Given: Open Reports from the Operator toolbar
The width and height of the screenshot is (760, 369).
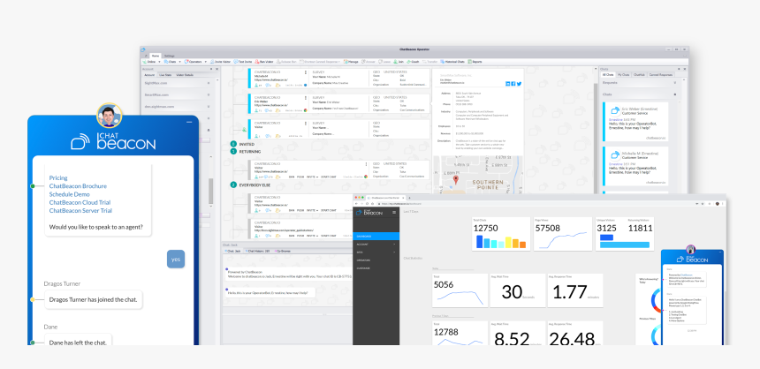Looking at the screenshot, I should pyautogui.click(x=475, y=62).
